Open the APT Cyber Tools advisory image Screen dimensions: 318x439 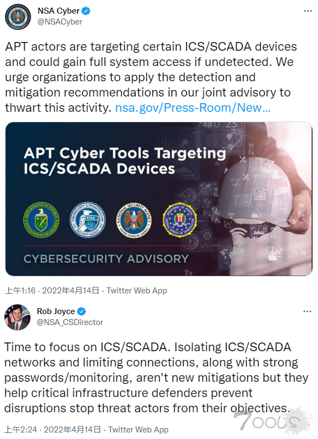click(x=159, y=199)
